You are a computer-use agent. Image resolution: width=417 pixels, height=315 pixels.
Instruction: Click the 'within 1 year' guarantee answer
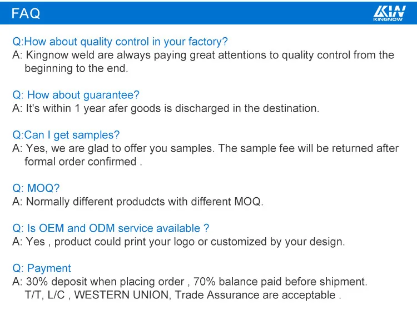166,108
